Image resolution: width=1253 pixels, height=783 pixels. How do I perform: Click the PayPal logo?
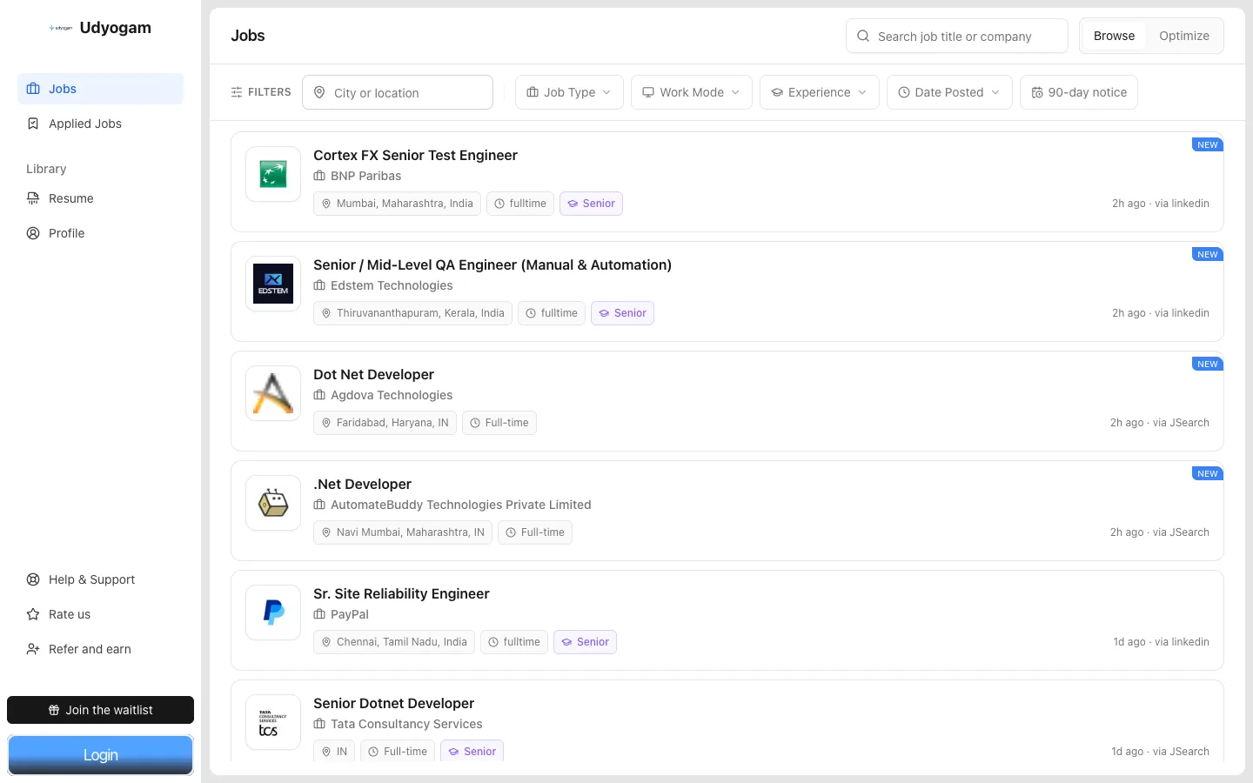point(273,612)
